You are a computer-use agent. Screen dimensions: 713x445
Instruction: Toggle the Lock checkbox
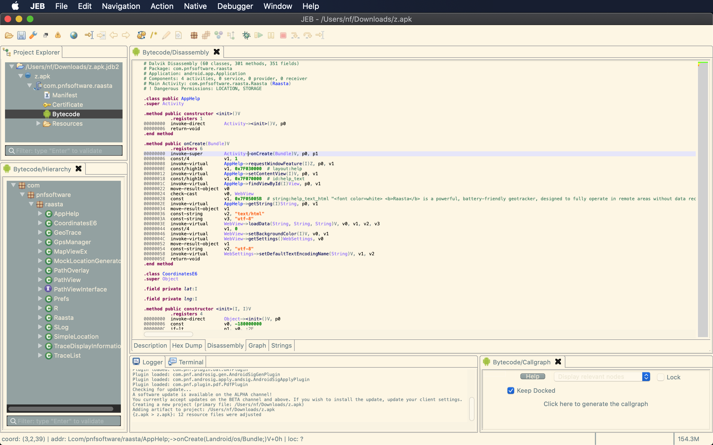(x=661, y=377)
